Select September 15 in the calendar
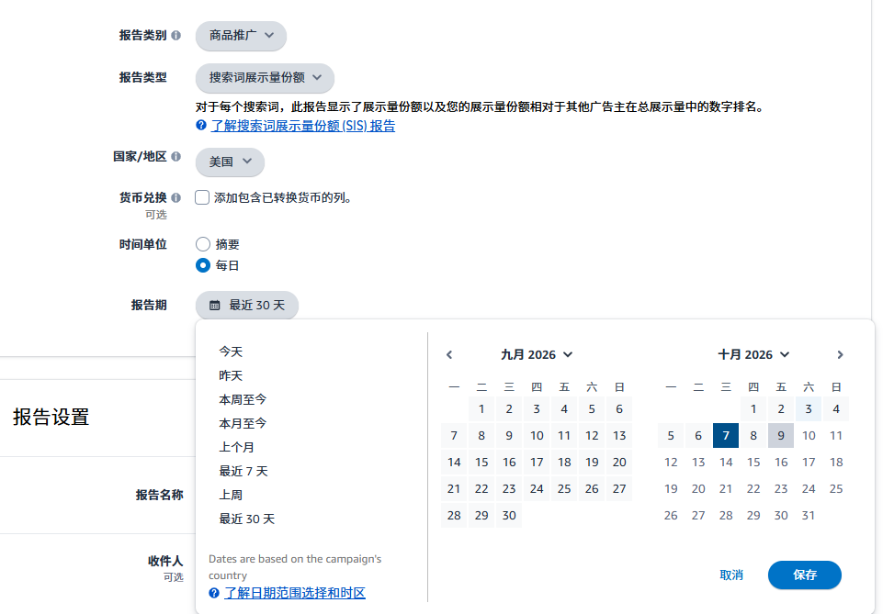Viewport: 894px width, 614px height. point(481,462)
